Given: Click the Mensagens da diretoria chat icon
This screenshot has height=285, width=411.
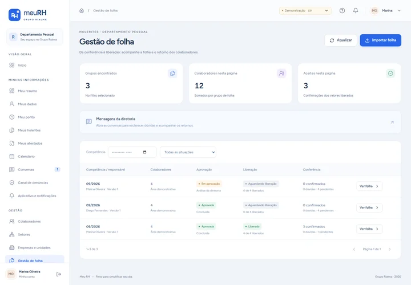Looking at the screenshot, I should pyautogui.click(x=89, y=121).
